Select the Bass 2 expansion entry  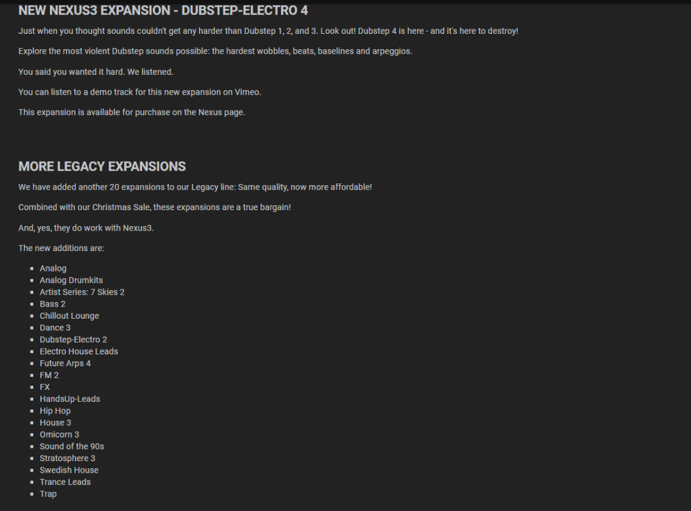pos(52,304)
